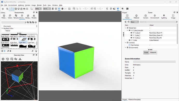The height and width of the screenshot is (101, 179).
Task: Open the 100 % zoom dropdown
Action: [x=47, y=9]
